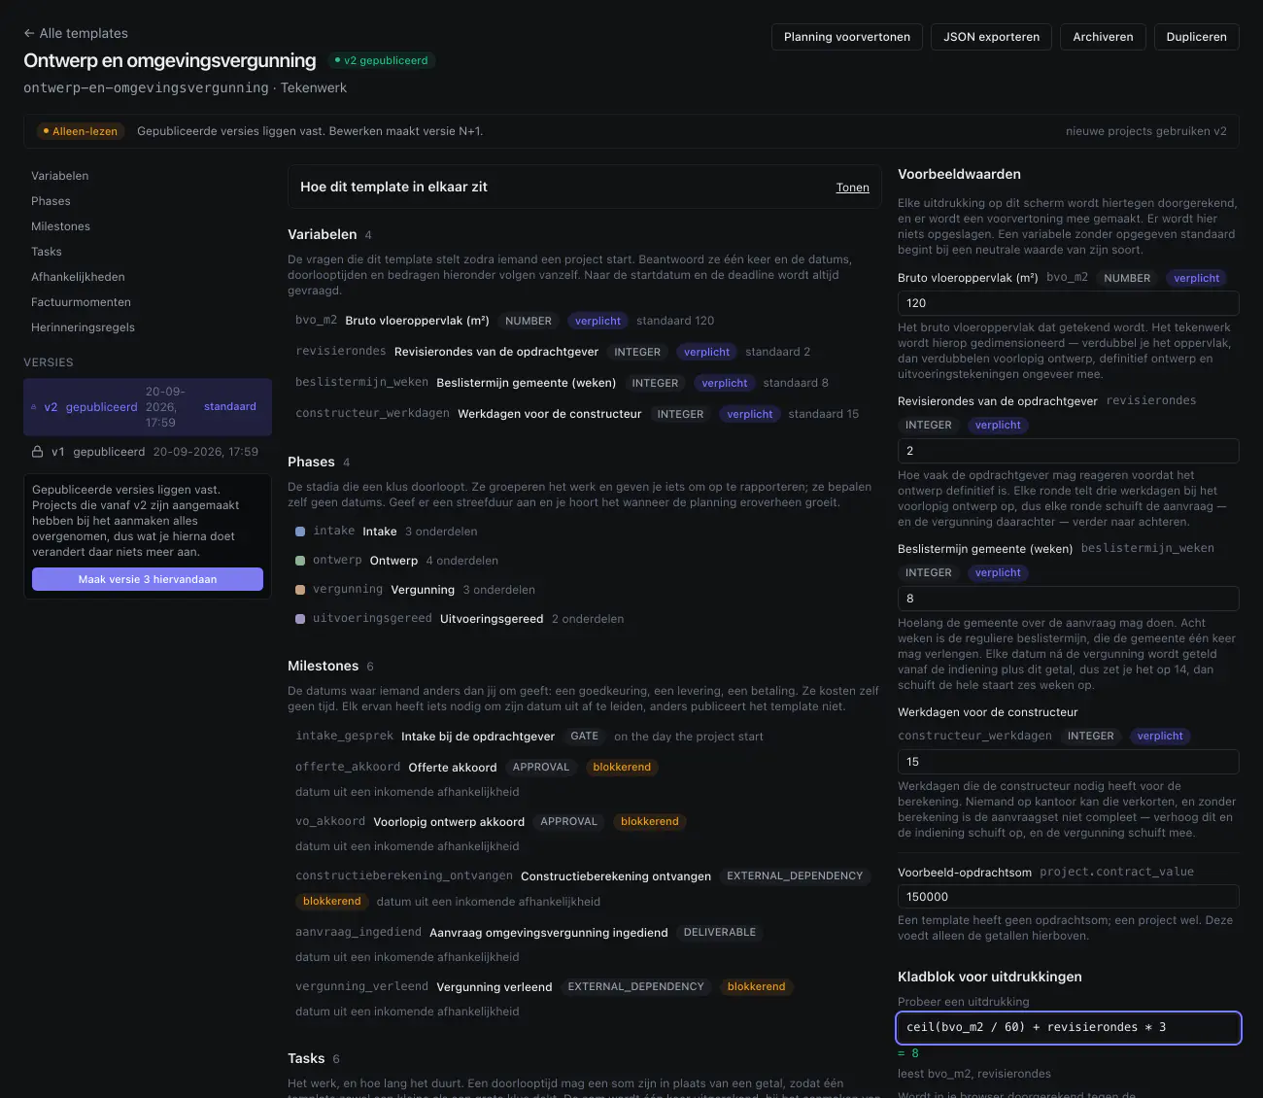
Task: Select version v1 gepubliceerd in the versions list
Action: [x=148, y=452]
